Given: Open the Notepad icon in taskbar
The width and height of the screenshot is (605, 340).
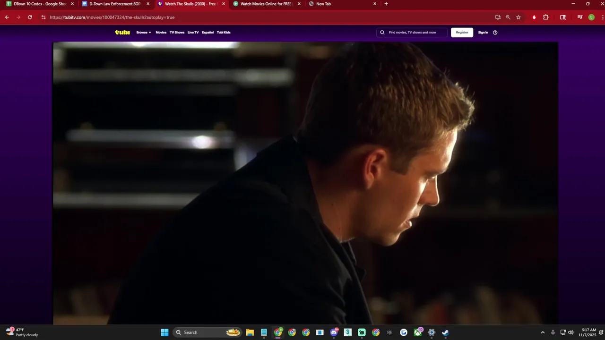Looking at the screenshot, I should [x=264, y=332].
